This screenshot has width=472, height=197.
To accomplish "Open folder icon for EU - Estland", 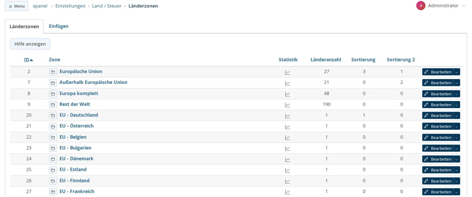I will tap(53, 170).
